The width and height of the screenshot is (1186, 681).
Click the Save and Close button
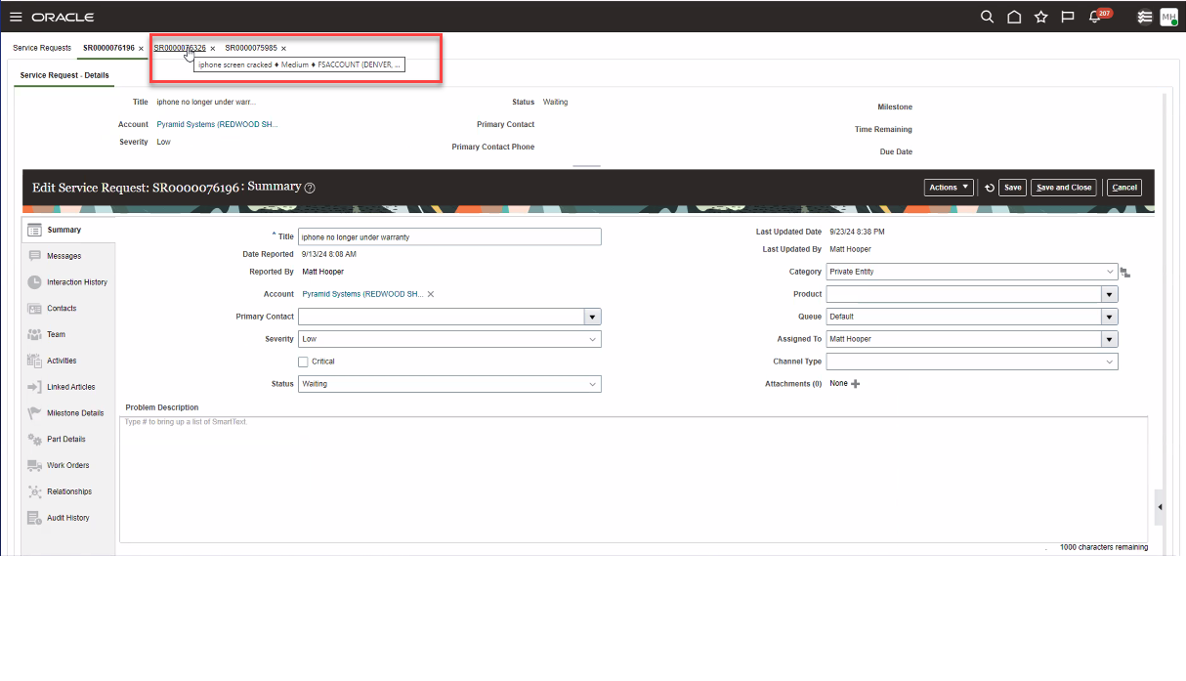[1063, 187]
